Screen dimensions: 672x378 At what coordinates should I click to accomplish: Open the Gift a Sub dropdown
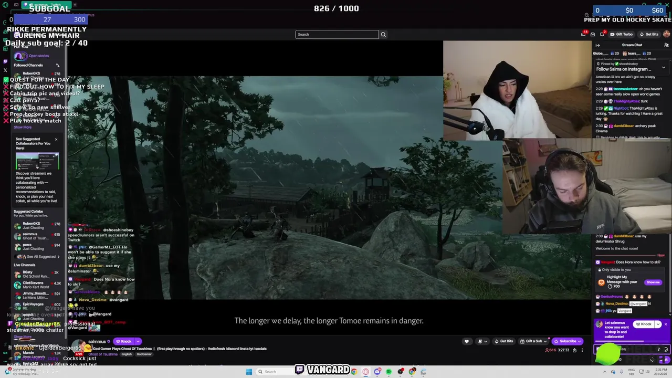point(533,341)
